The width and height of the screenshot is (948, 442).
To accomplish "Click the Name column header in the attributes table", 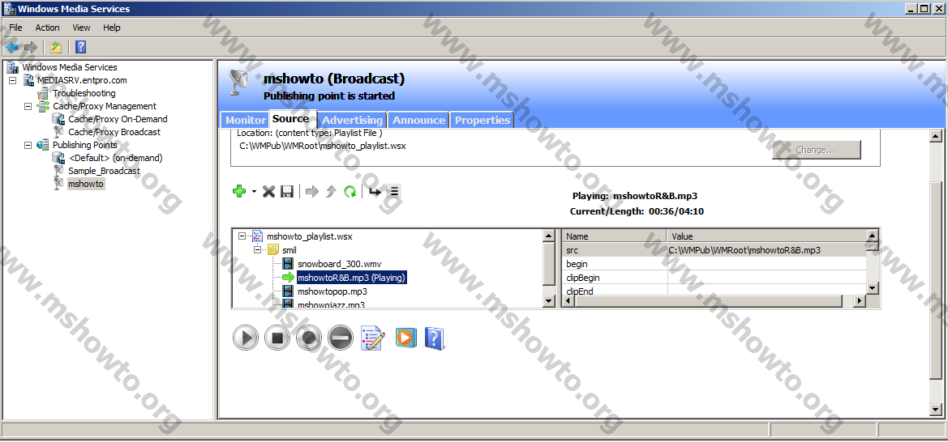I will tap(614, 236).
